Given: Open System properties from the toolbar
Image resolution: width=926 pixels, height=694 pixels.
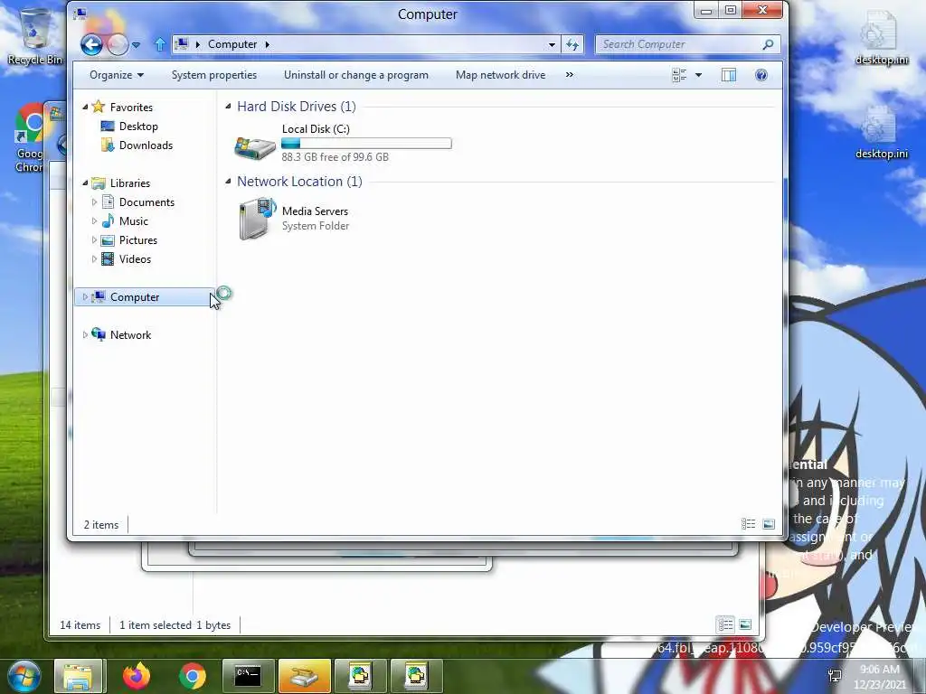Looking at the screenshot, I should [213, 75].
